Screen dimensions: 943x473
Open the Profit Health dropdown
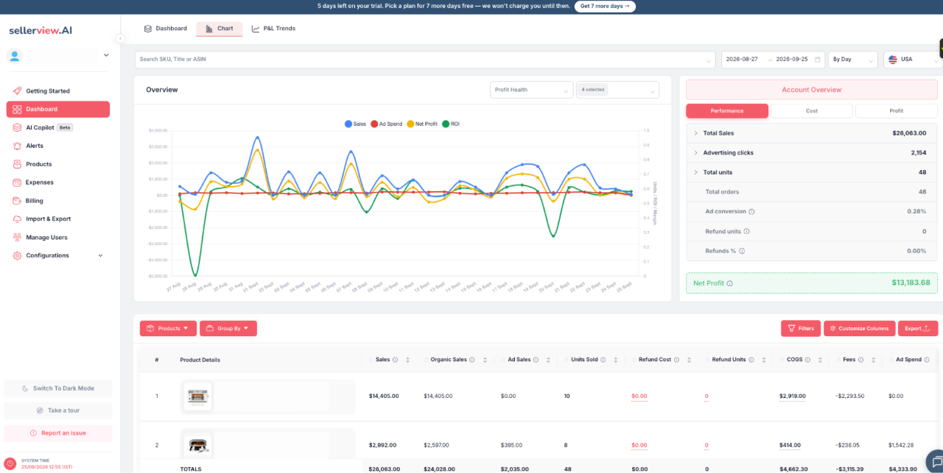pos(532,90)
